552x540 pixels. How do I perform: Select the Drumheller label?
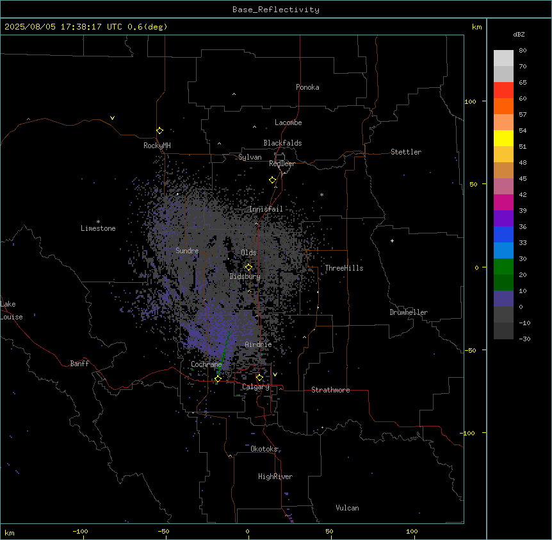point(409,312)
